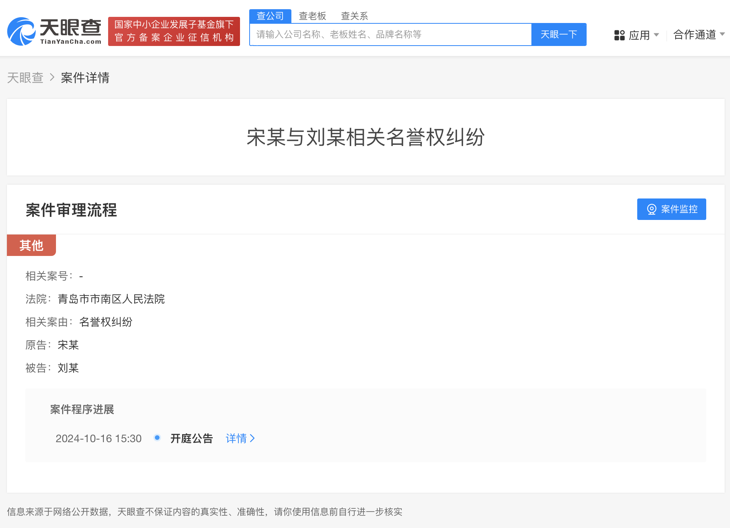
Task: Click the 案件审理流程 heading
Action: point(71,210)
